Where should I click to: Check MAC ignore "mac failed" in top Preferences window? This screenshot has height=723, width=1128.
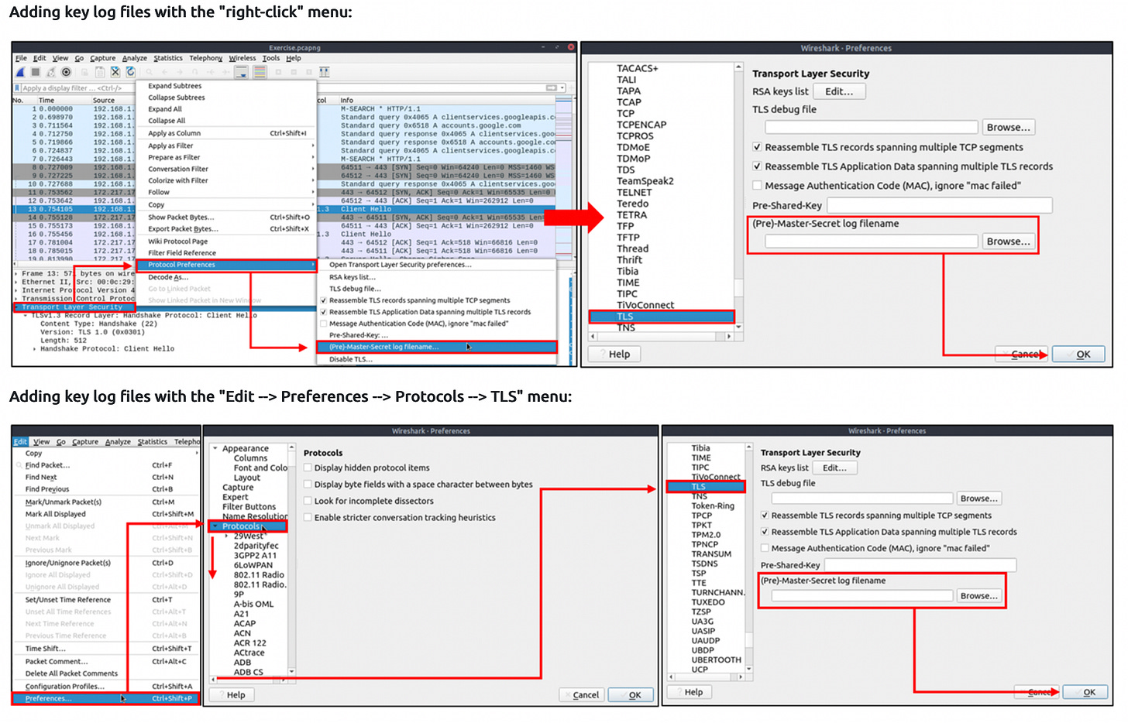tap(757, 186)
